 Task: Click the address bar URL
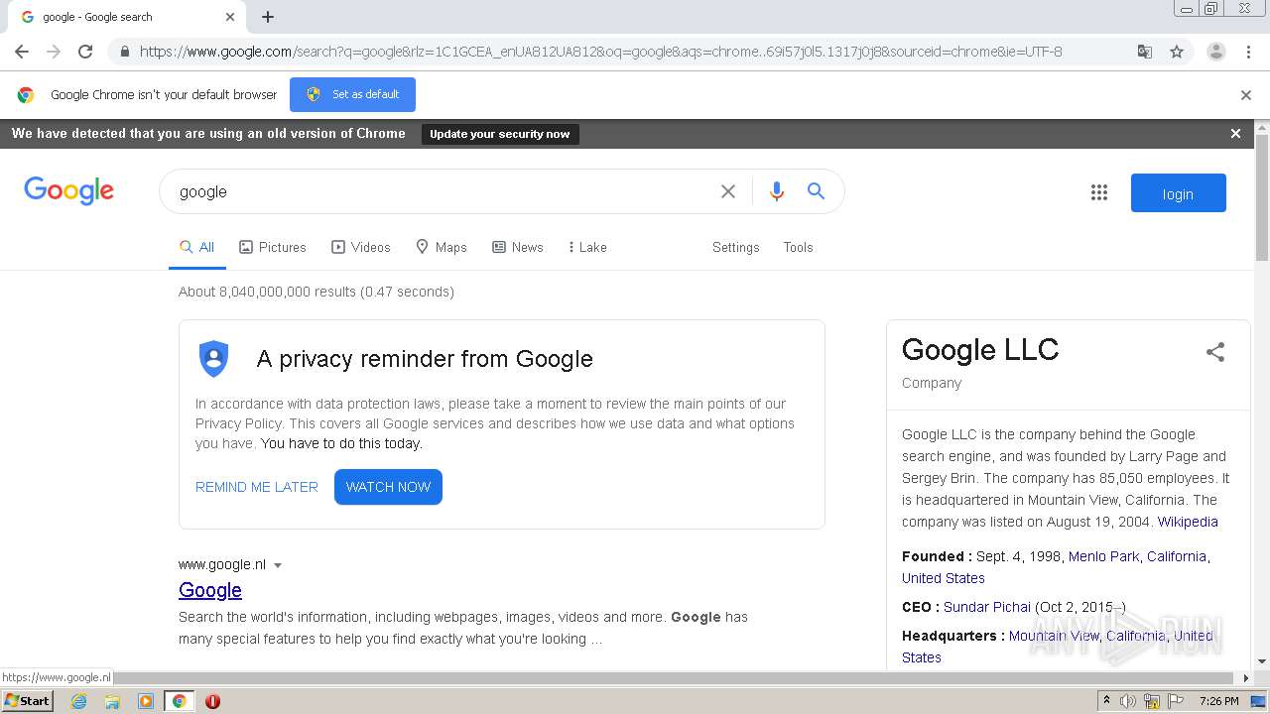pos(600,52)
